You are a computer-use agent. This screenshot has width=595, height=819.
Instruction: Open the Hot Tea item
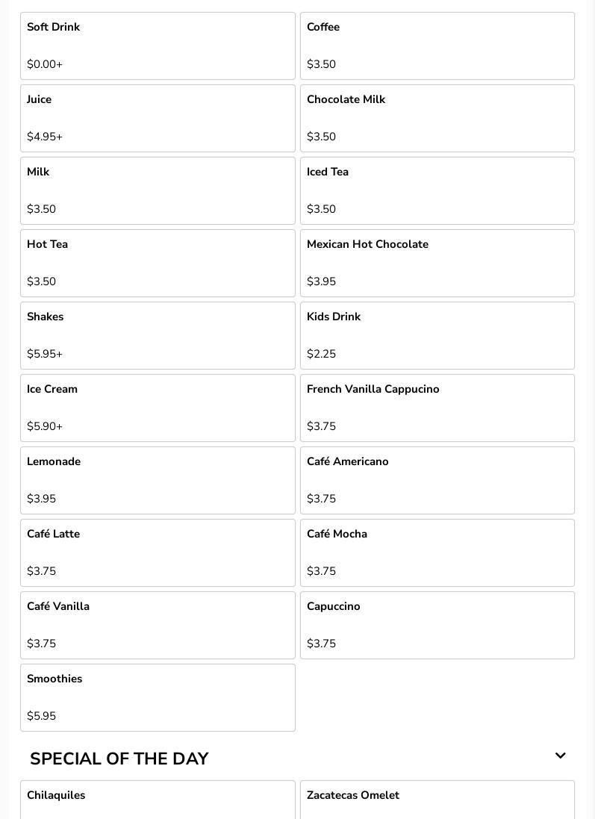pyautogui.click(x=158, y=263)
